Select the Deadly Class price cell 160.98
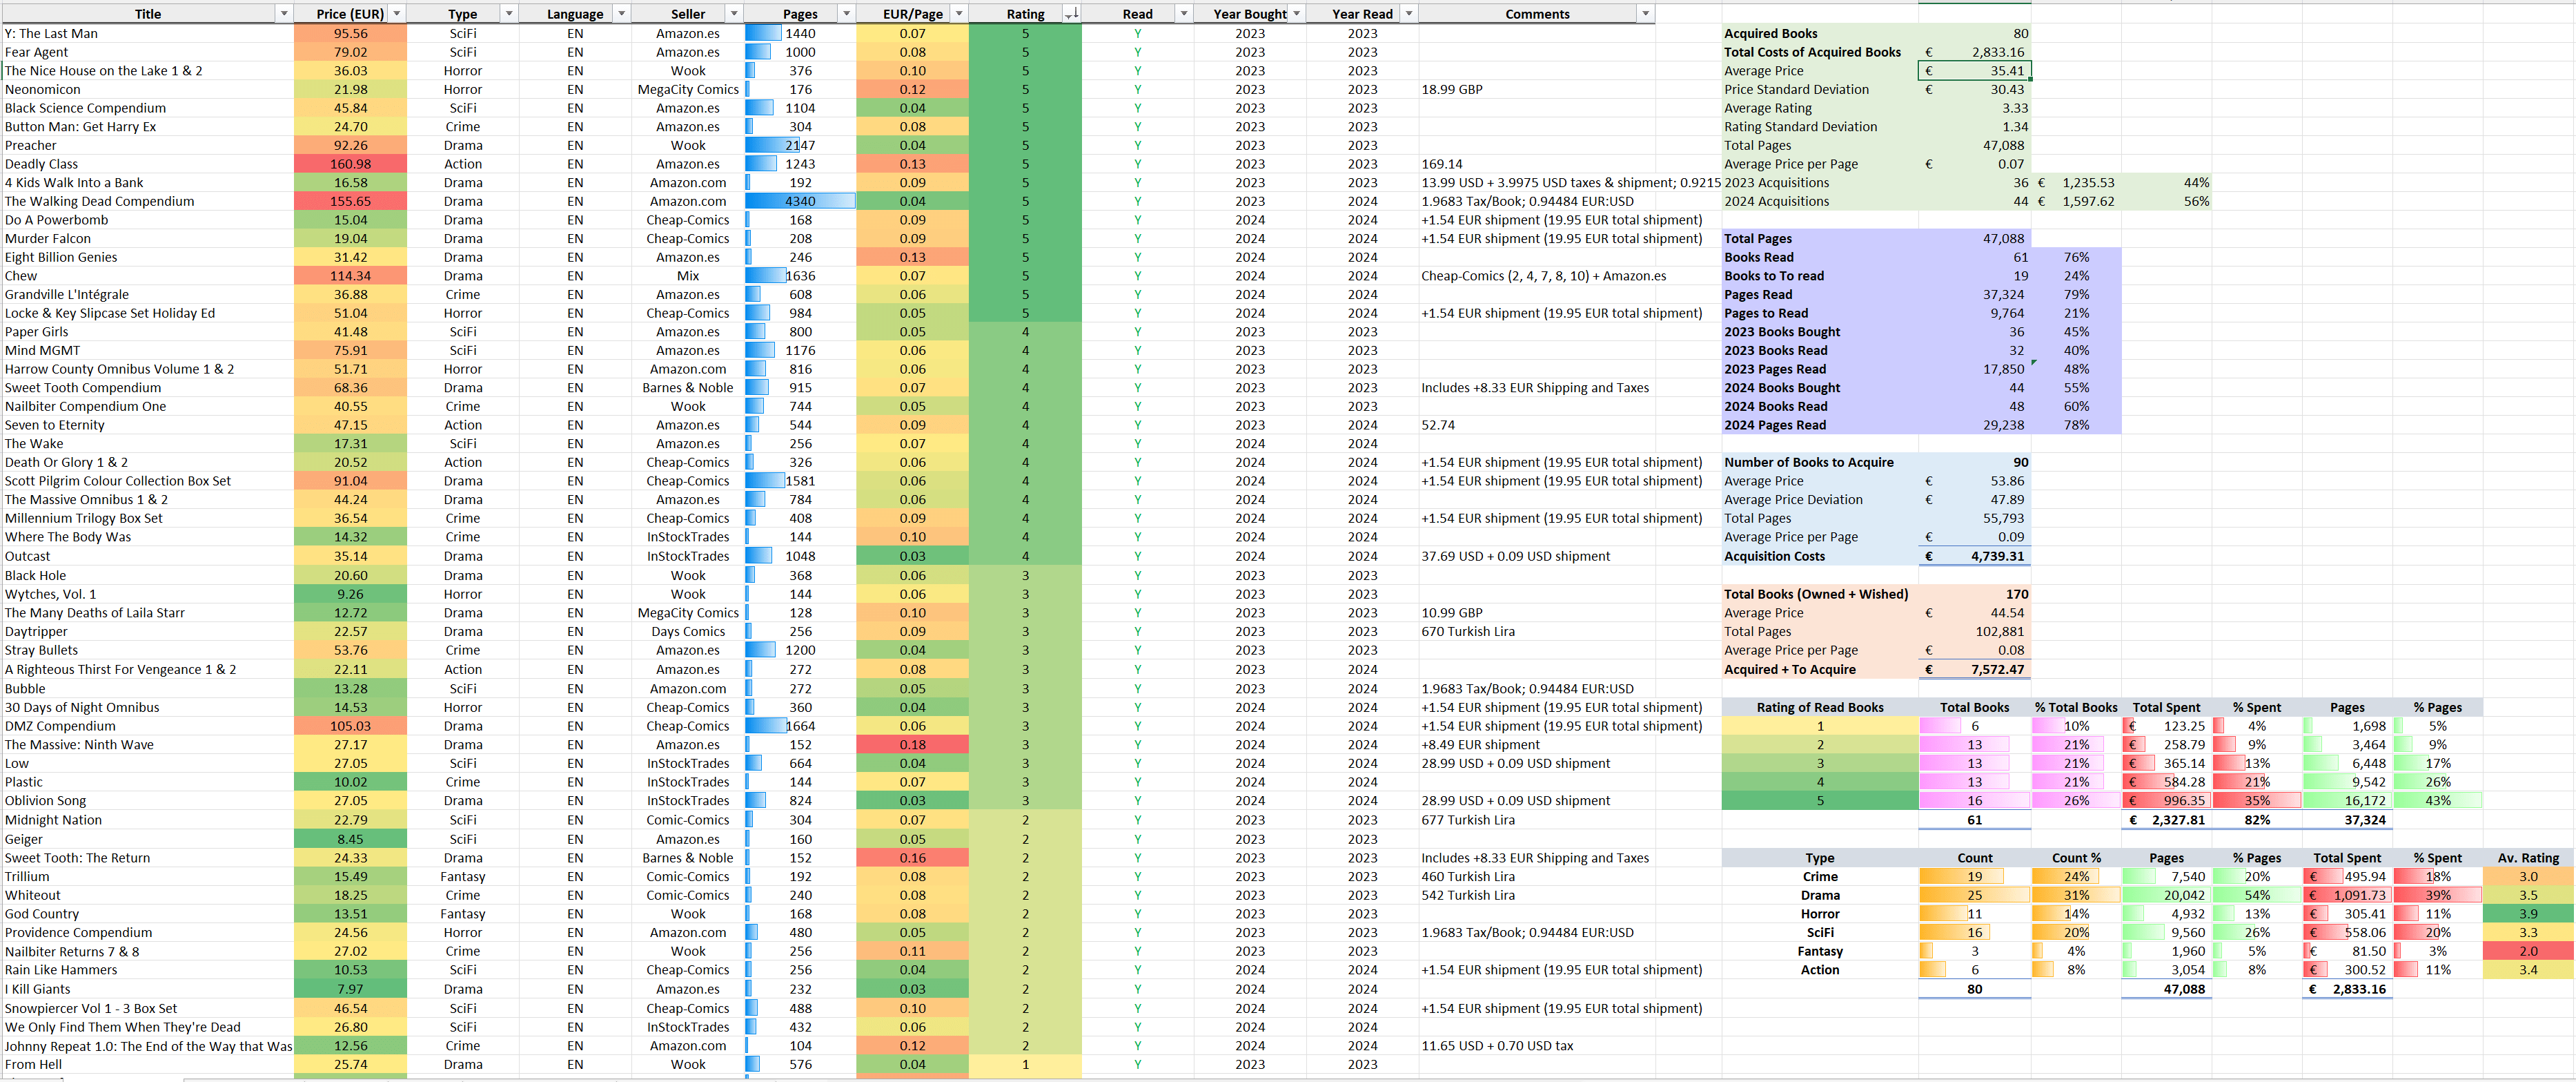This screenshot has width=2576, height=1082. click(350, 164)
